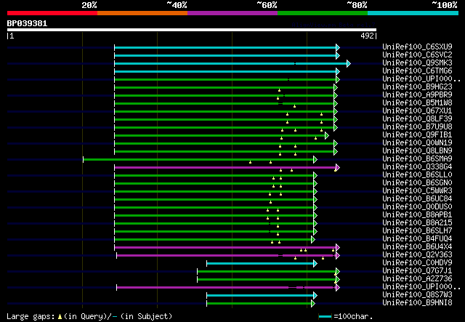Viewport: 465px width, 322px height.
Task: Click the white BP039381 query sequence bar
Action: click(x=192, y=30)
